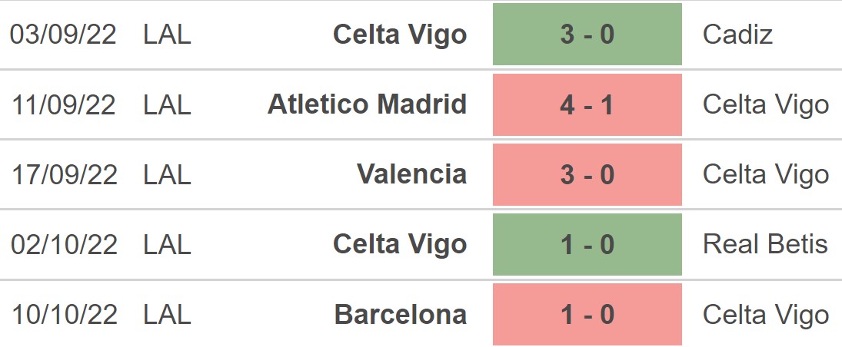Click Celta Vigo in the 02/10/22 row
Viewport: 842px width, 347px height.
coord(399,244)
